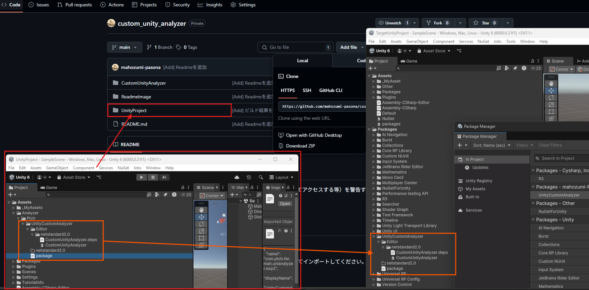Open the Pull requests tab on GitHub
Viewport: 589px width, 290px height.
(x=75, y=5)
